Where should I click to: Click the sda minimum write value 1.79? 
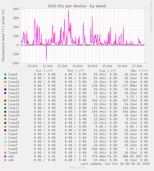[82, 156]
